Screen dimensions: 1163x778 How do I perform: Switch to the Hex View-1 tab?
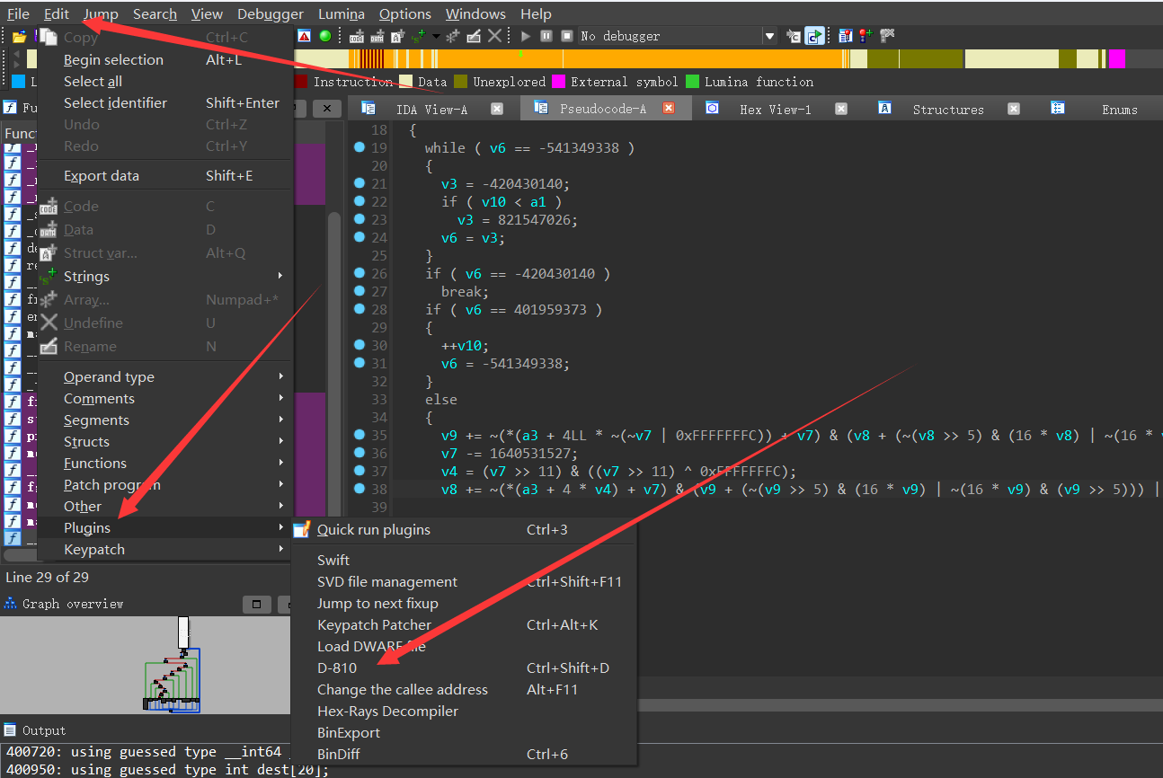point(775,110)
